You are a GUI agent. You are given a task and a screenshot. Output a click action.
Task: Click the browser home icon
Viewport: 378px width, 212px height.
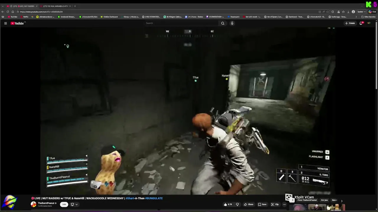tap(13, 12)
